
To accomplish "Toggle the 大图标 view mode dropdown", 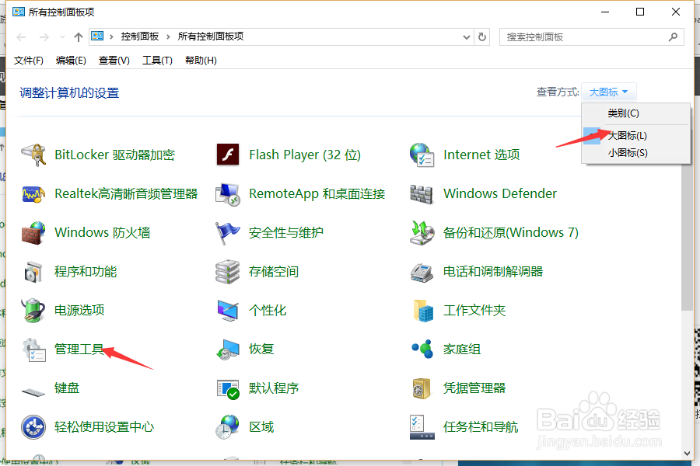I will tap(608, 92).
